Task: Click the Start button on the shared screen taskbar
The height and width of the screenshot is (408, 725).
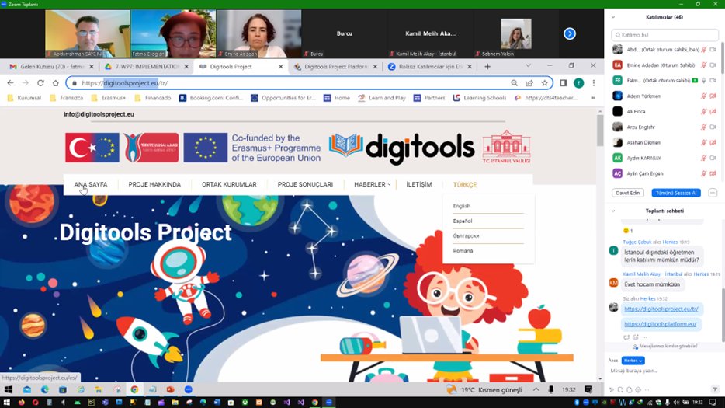Action: (x=9, y=389)
